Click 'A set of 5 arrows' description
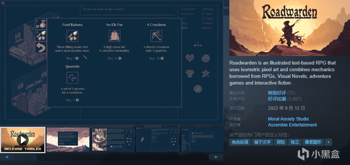Screen dimensions: 350x165 click(x=72, y=90)
